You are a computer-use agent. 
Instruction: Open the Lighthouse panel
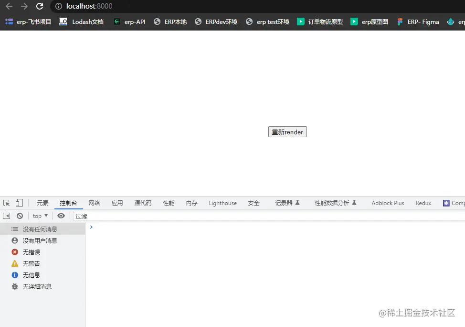pos(222,203)
